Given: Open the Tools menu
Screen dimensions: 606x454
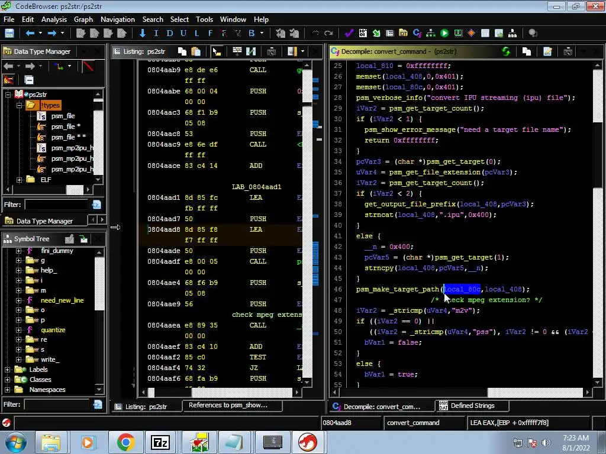Looking at the screenshot, I should [204, 20].
